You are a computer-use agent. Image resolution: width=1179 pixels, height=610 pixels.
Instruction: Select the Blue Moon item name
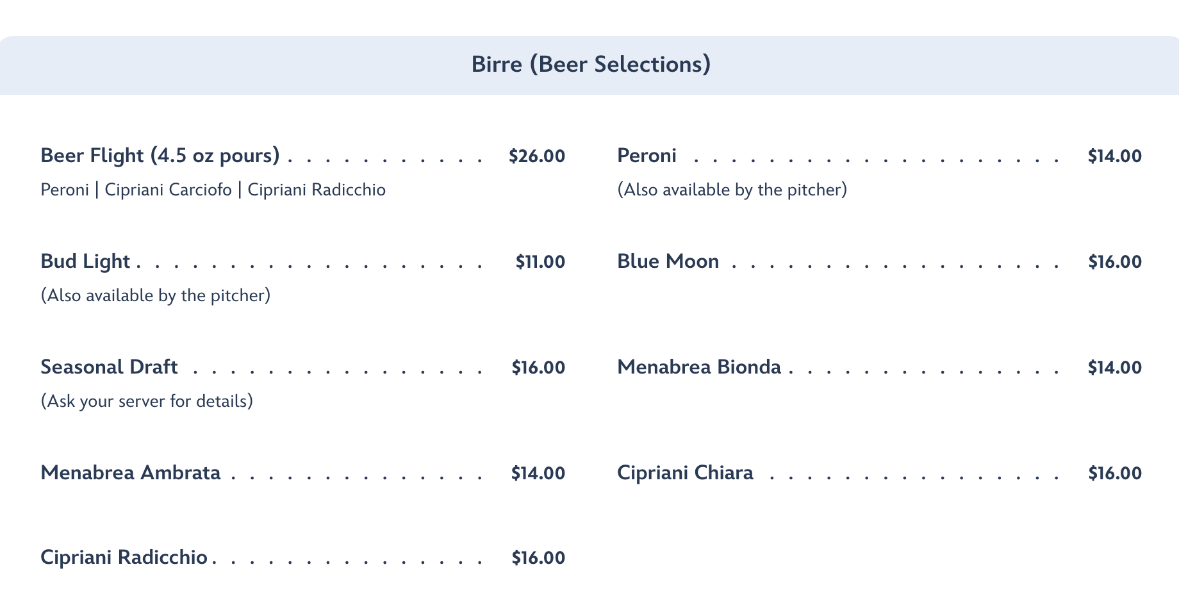(668, 261)
